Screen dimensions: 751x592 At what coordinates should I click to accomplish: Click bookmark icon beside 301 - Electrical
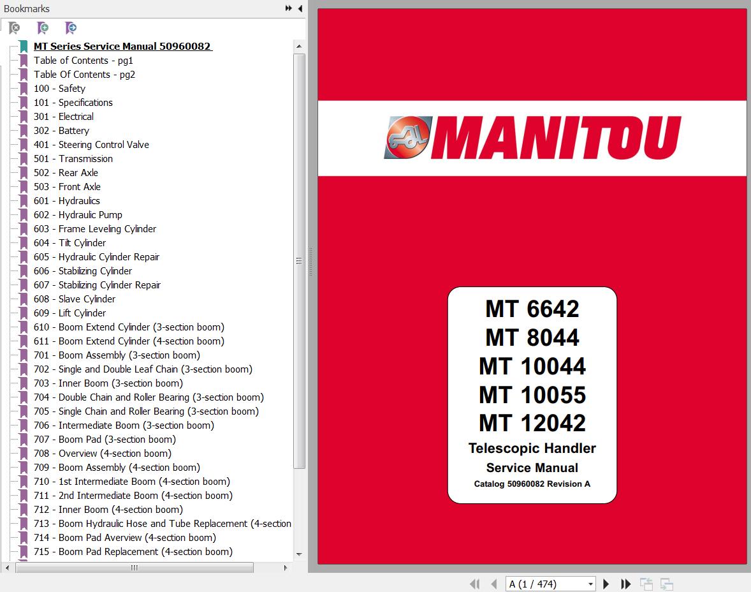coord(24,117)
